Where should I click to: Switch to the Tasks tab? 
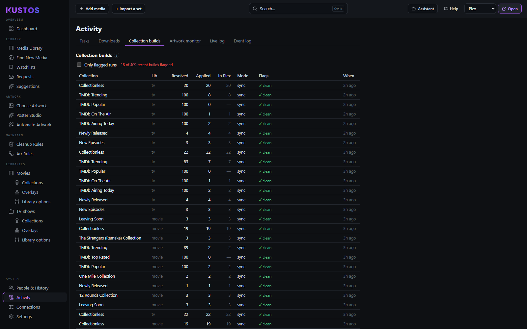click(84, 41)
